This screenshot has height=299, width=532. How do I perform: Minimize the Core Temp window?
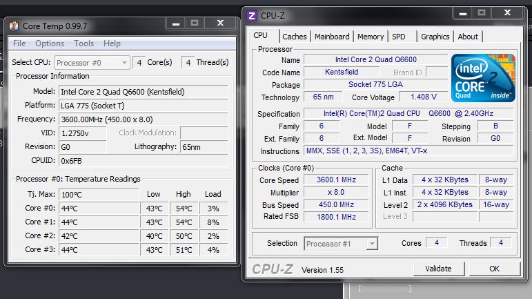point(176,23)
